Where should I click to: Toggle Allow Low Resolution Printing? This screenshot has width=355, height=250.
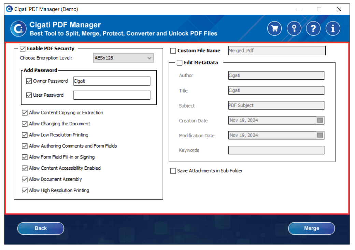[25, 135]
